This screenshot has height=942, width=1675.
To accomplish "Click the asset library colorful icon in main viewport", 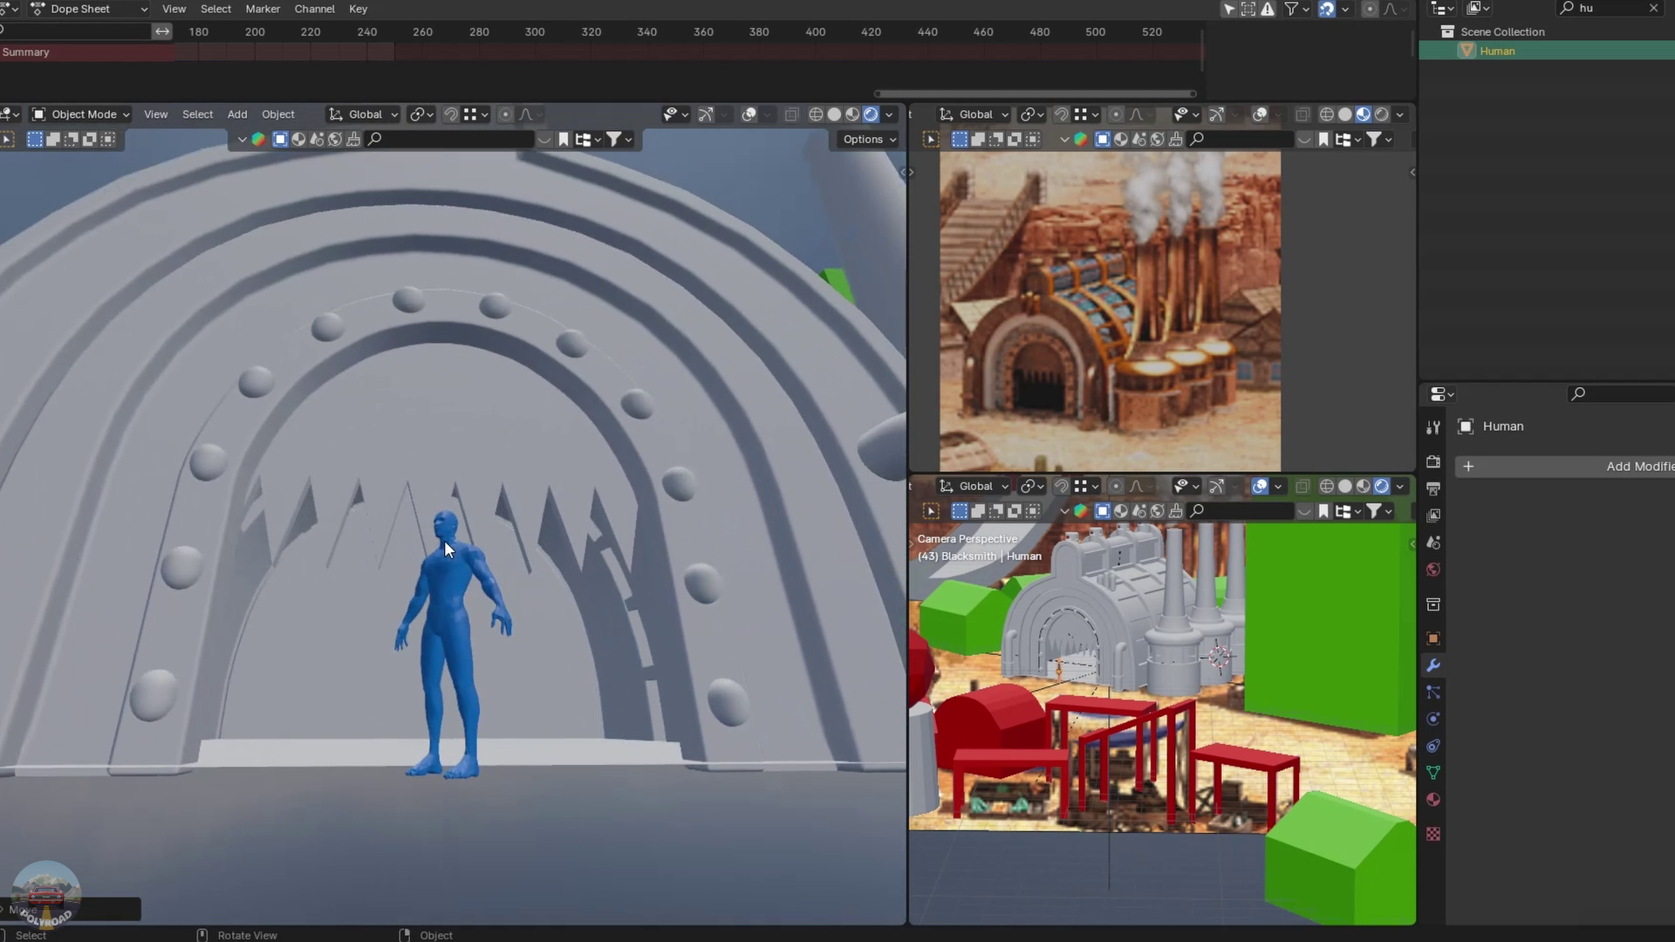I will [258, 140].
